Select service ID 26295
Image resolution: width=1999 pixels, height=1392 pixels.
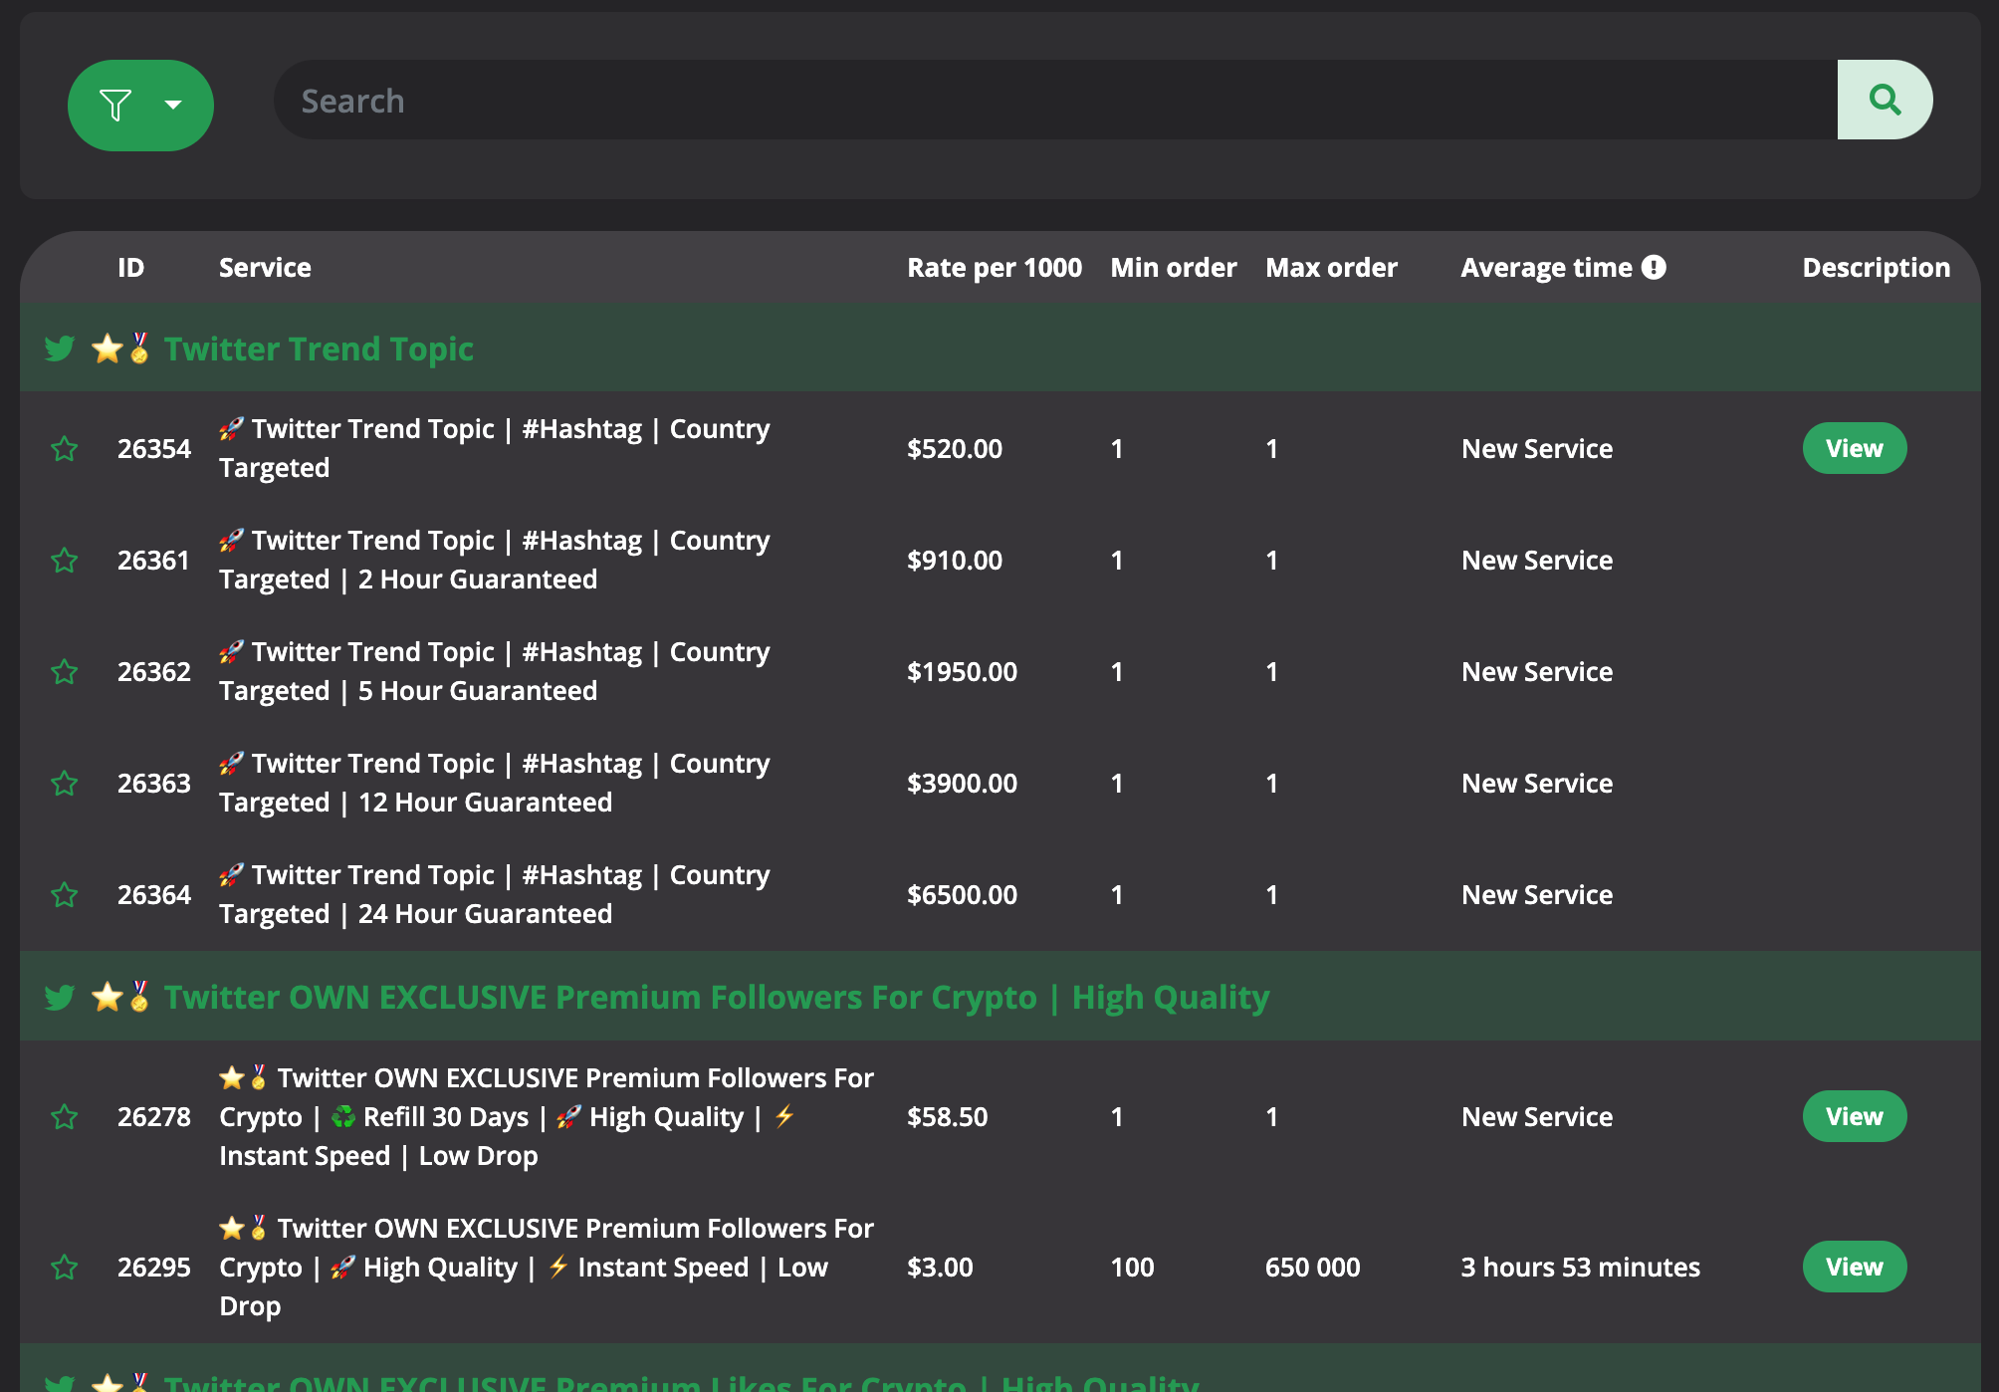click(153, 1268)
